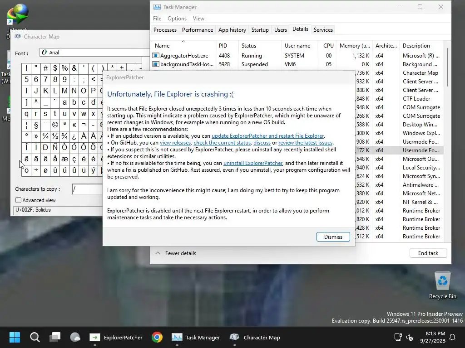Open the taskbar clock and date
This screenshot has height=348, width=465.
(x=433, y=337)
